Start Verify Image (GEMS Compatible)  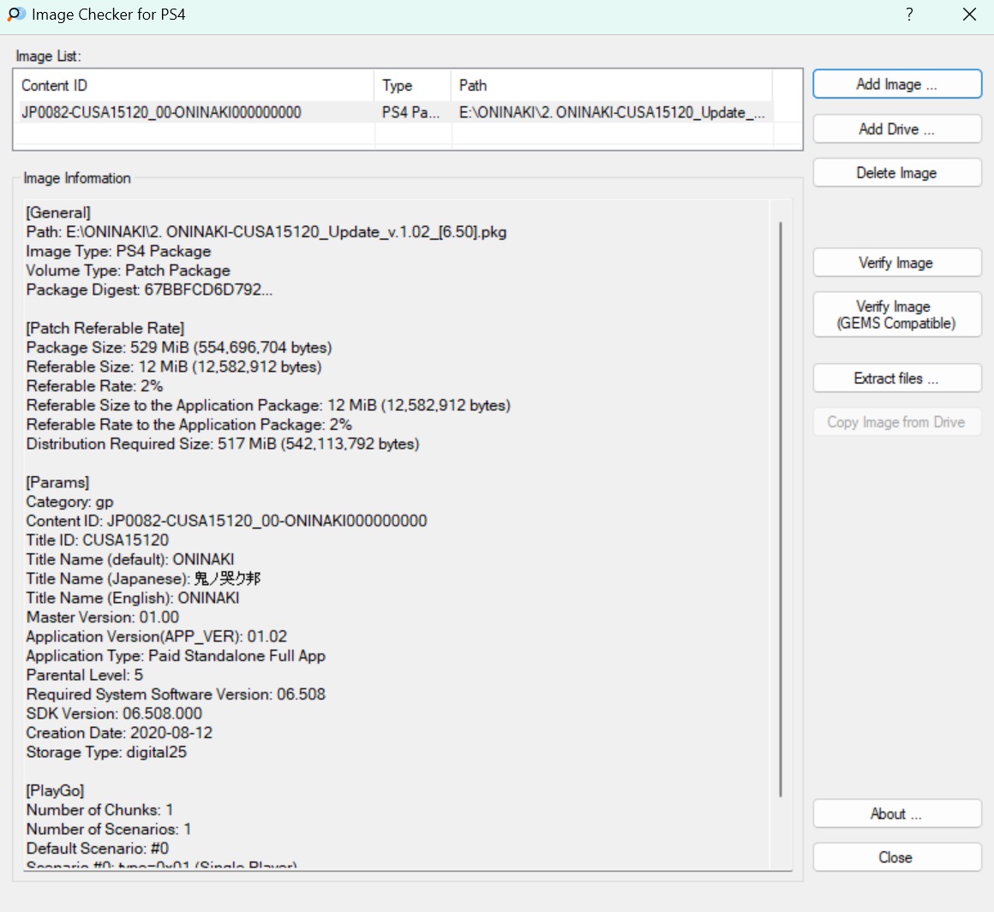[x=896, y=315]
